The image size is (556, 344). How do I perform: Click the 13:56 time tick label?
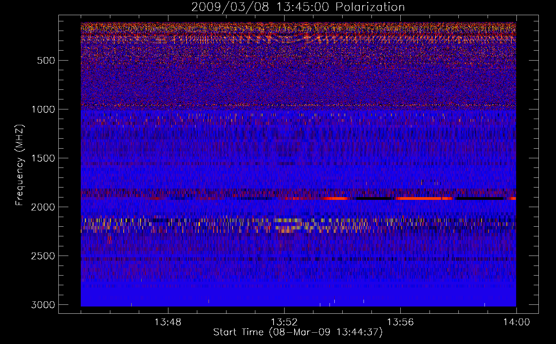point(400,322)
